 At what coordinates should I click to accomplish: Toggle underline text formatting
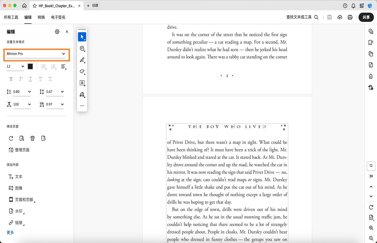click(30, 79)
